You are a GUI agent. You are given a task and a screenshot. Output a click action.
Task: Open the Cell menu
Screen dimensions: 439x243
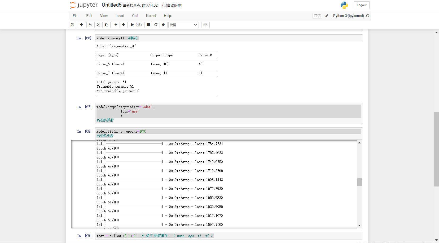pyautogui.click(x=135, y=16)
